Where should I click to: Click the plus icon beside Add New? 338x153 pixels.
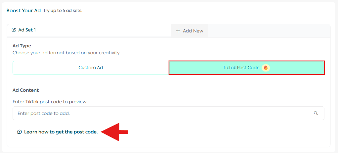pos(178,31)
